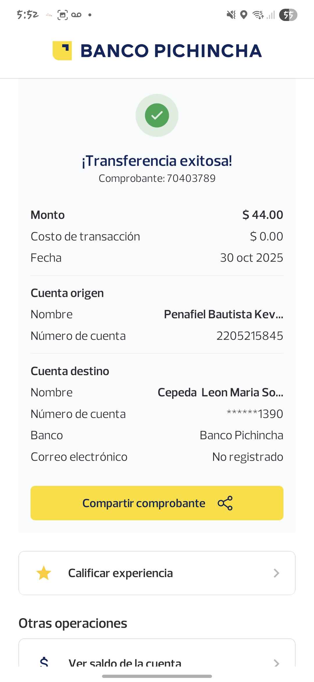Tap the comprobante number 70403789
The width and height of the screenshot is (314, 682).
click(x=191, y=178)
